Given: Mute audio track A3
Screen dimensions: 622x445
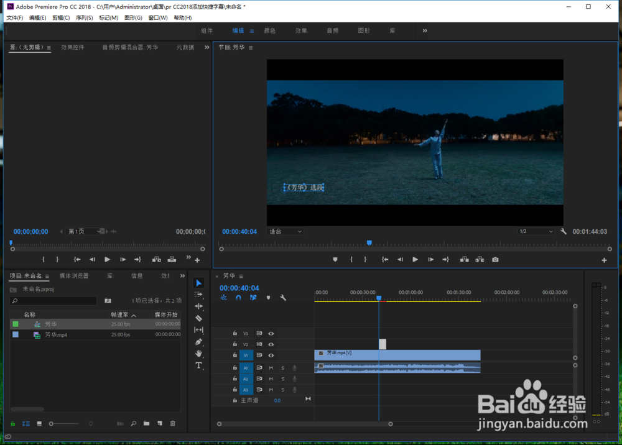Looking at the screenshot, I should click(x=271, y=390).
